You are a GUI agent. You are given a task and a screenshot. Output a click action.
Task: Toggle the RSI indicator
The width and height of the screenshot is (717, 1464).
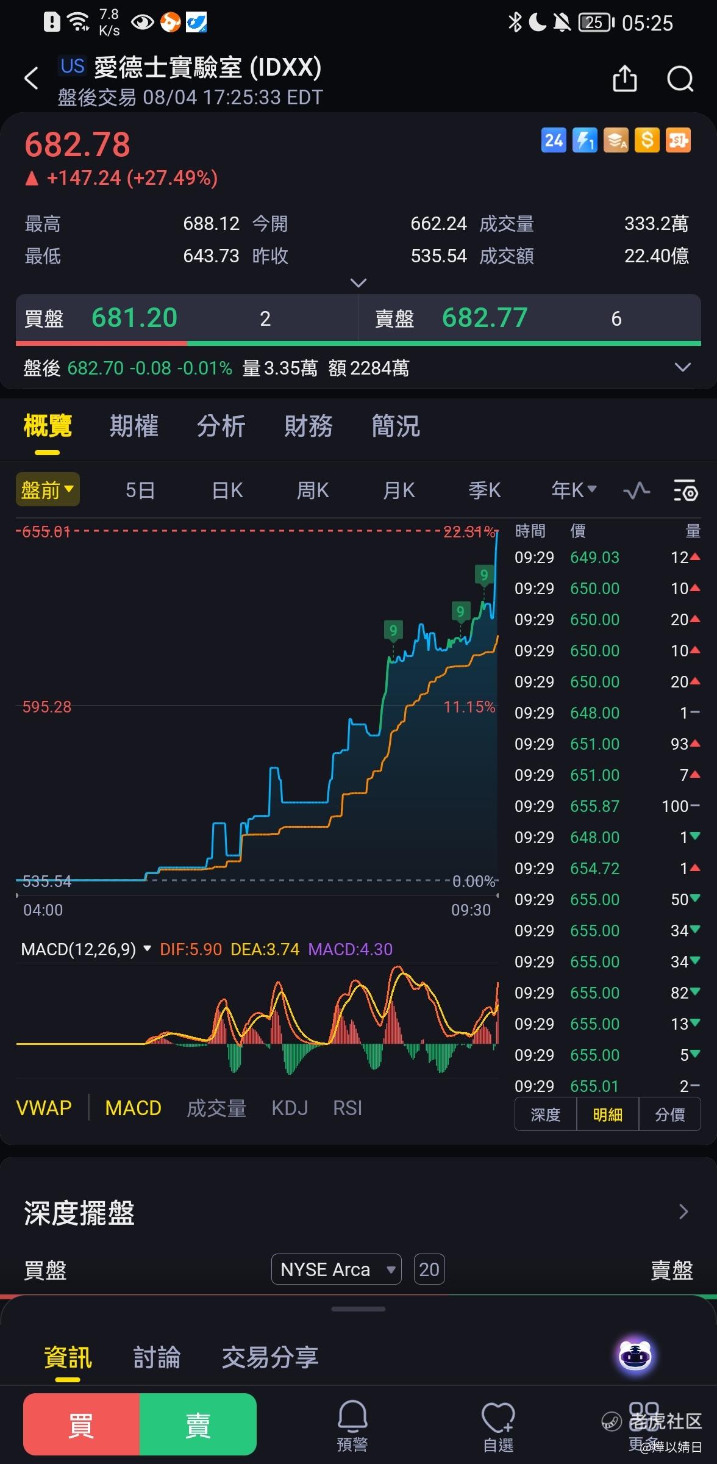click(x=348, y=1108)
